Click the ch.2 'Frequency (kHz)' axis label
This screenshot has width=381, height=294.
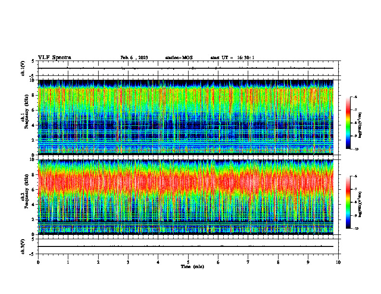click(27, 191)
